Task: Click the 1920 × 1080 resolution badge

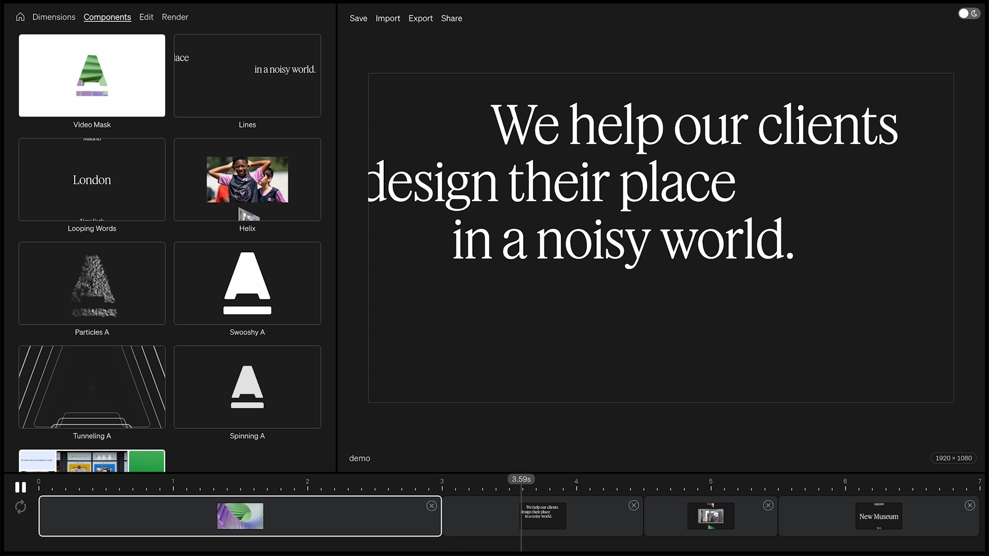Action: (x=953, y=458)
